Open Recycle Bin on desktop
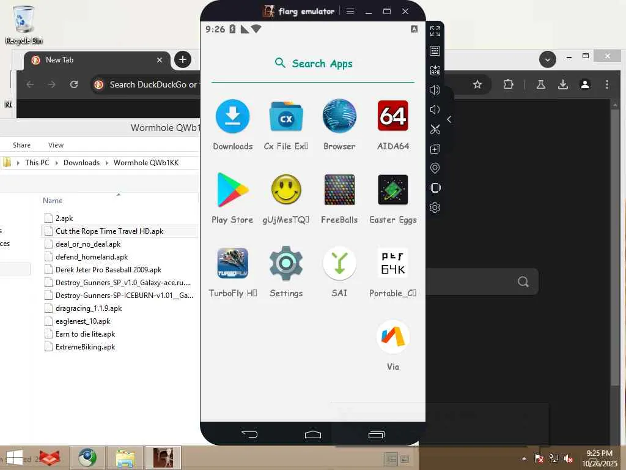 coord(24,24)
